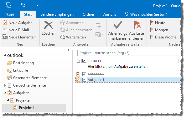187x120 pixels.
Task: Click the meeting reply icon beside Antworten
Action: [x=98, y=25]
